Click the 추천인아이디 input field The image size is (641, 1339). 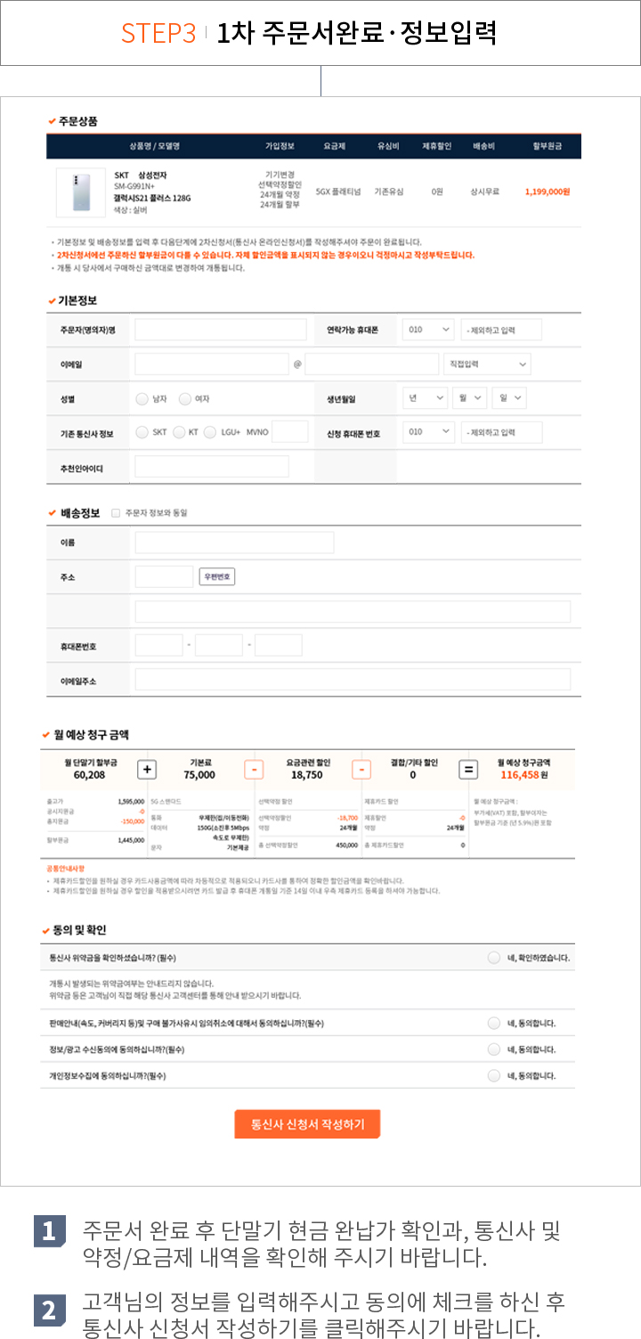coord(212,466)
